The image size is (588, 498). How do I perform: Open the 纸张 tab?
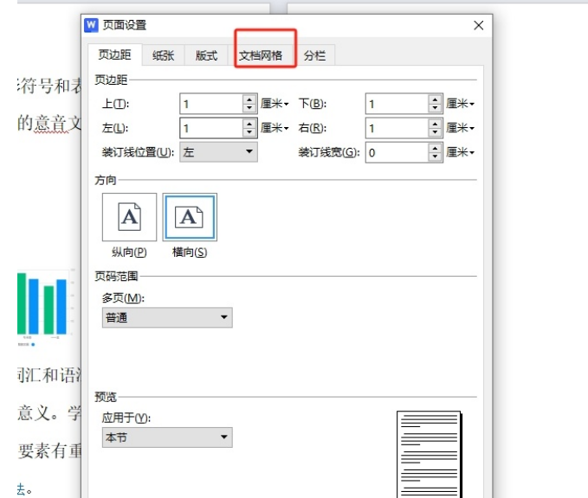(163, 56)
